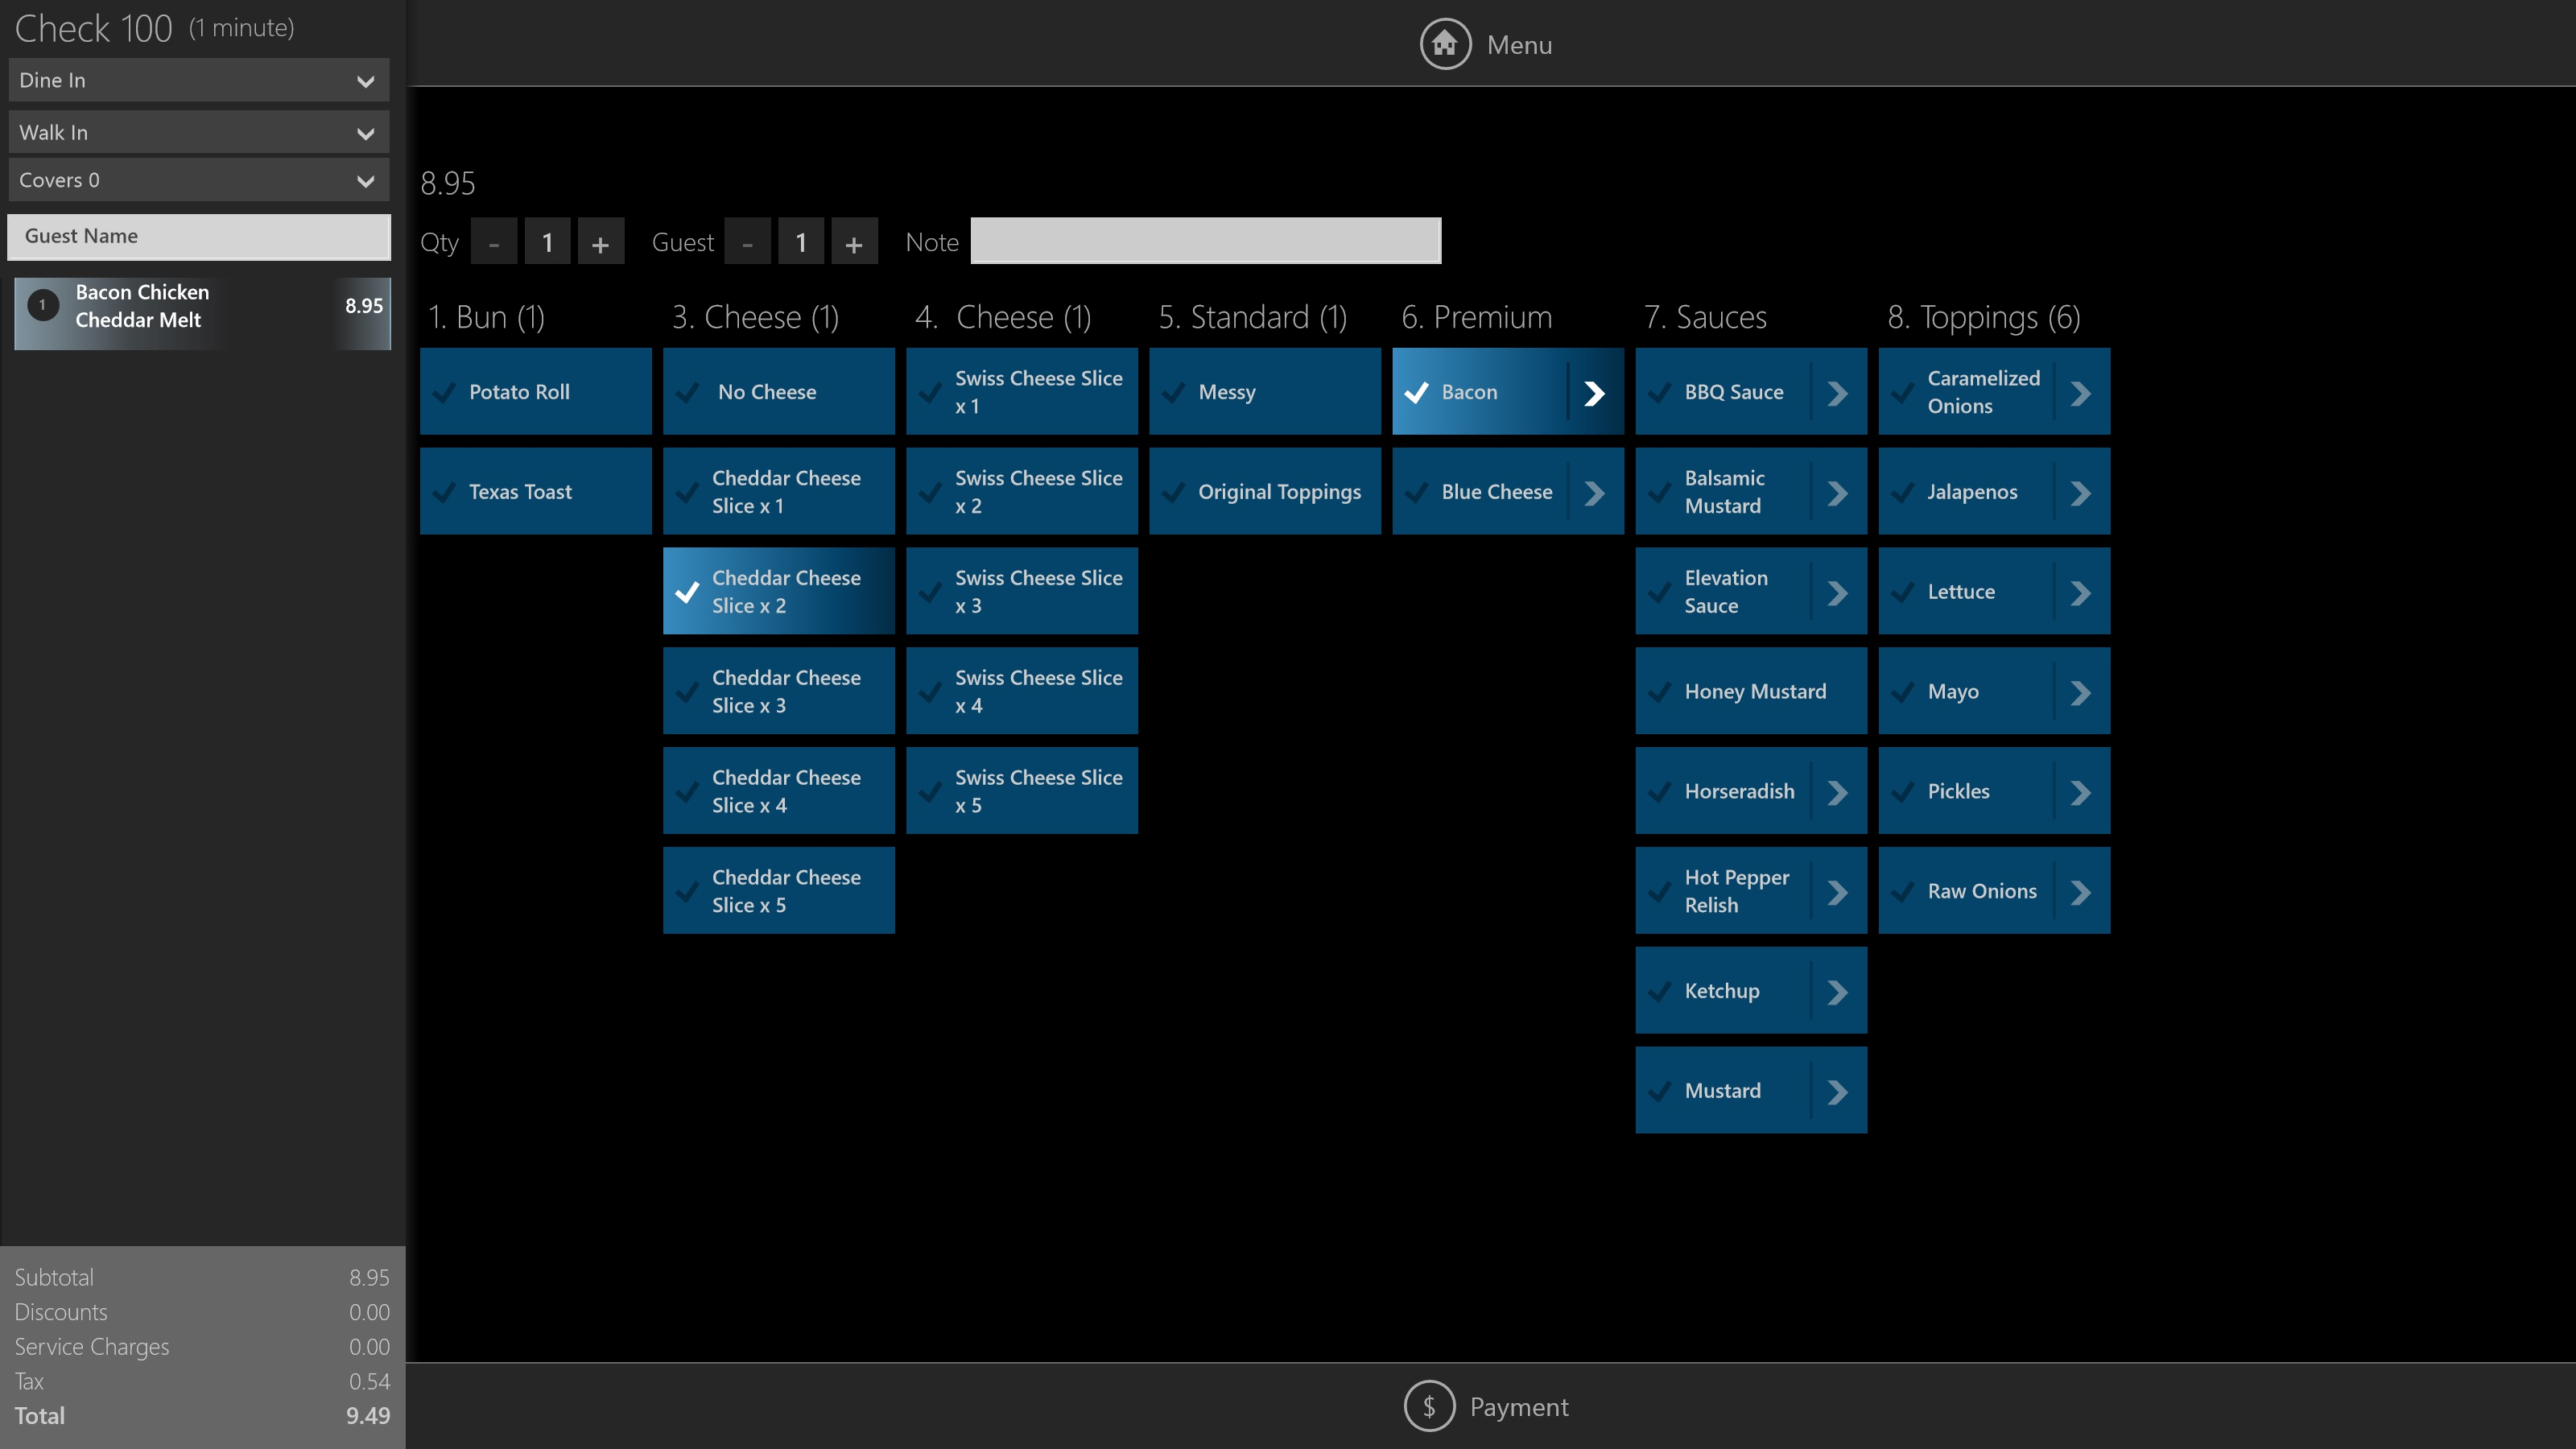Open Ketchup options arrow
This screenshot has height=1449, width=2576.
click(x=1837, y=991)
